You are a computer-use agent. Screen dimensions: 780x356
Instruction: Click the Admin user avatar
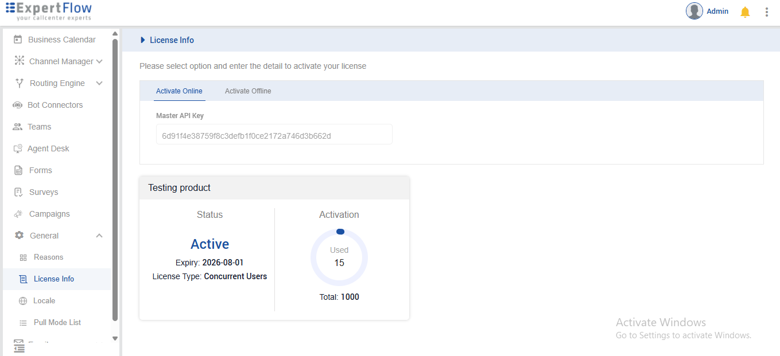[x=694, y=11]
